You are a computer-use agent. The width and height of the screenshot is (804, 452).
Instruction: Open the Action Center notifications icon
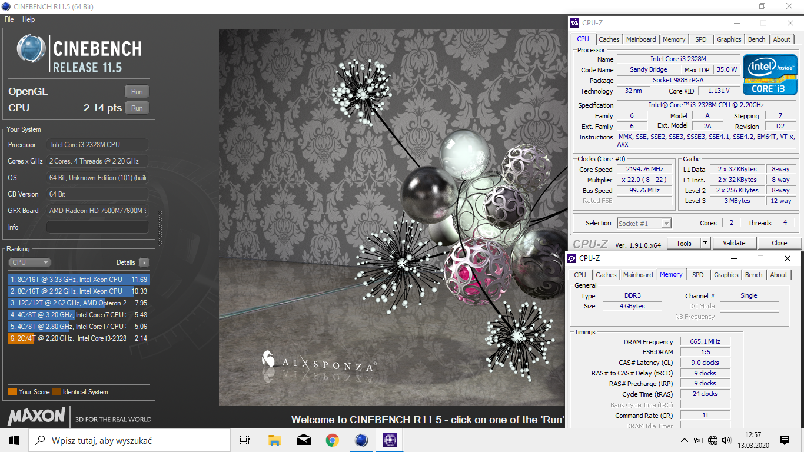[785, 440]
